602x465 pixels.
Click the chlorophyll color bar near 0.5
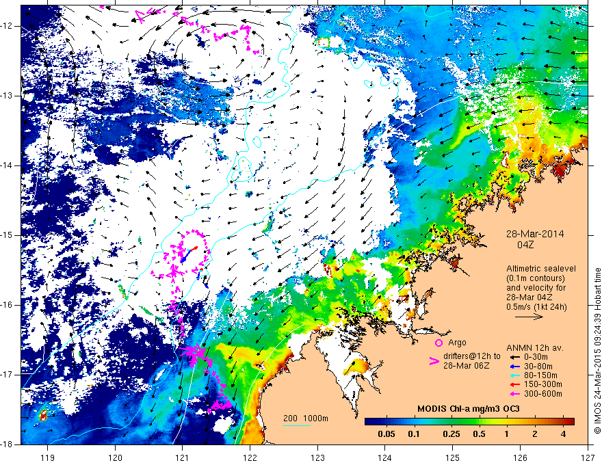(479, 421)
